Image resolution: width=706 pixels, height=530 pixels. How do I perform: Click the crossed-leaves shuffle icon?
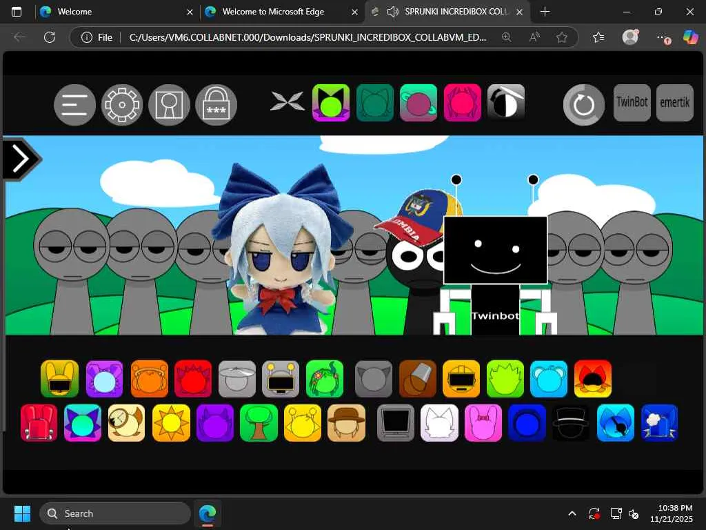click(x=288, y=101)
